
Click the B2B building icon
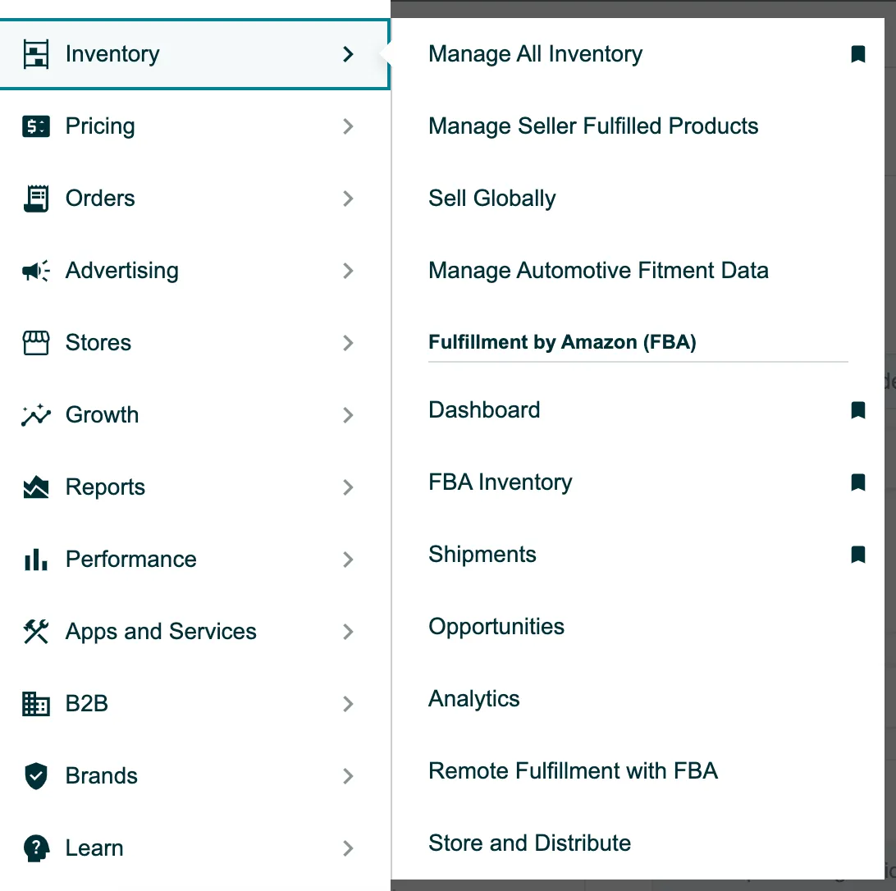click(36, 704)
